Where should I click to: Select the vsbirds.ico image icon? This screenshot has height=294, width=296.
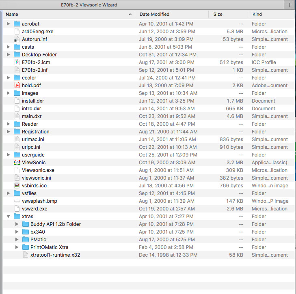pos(17,186)
